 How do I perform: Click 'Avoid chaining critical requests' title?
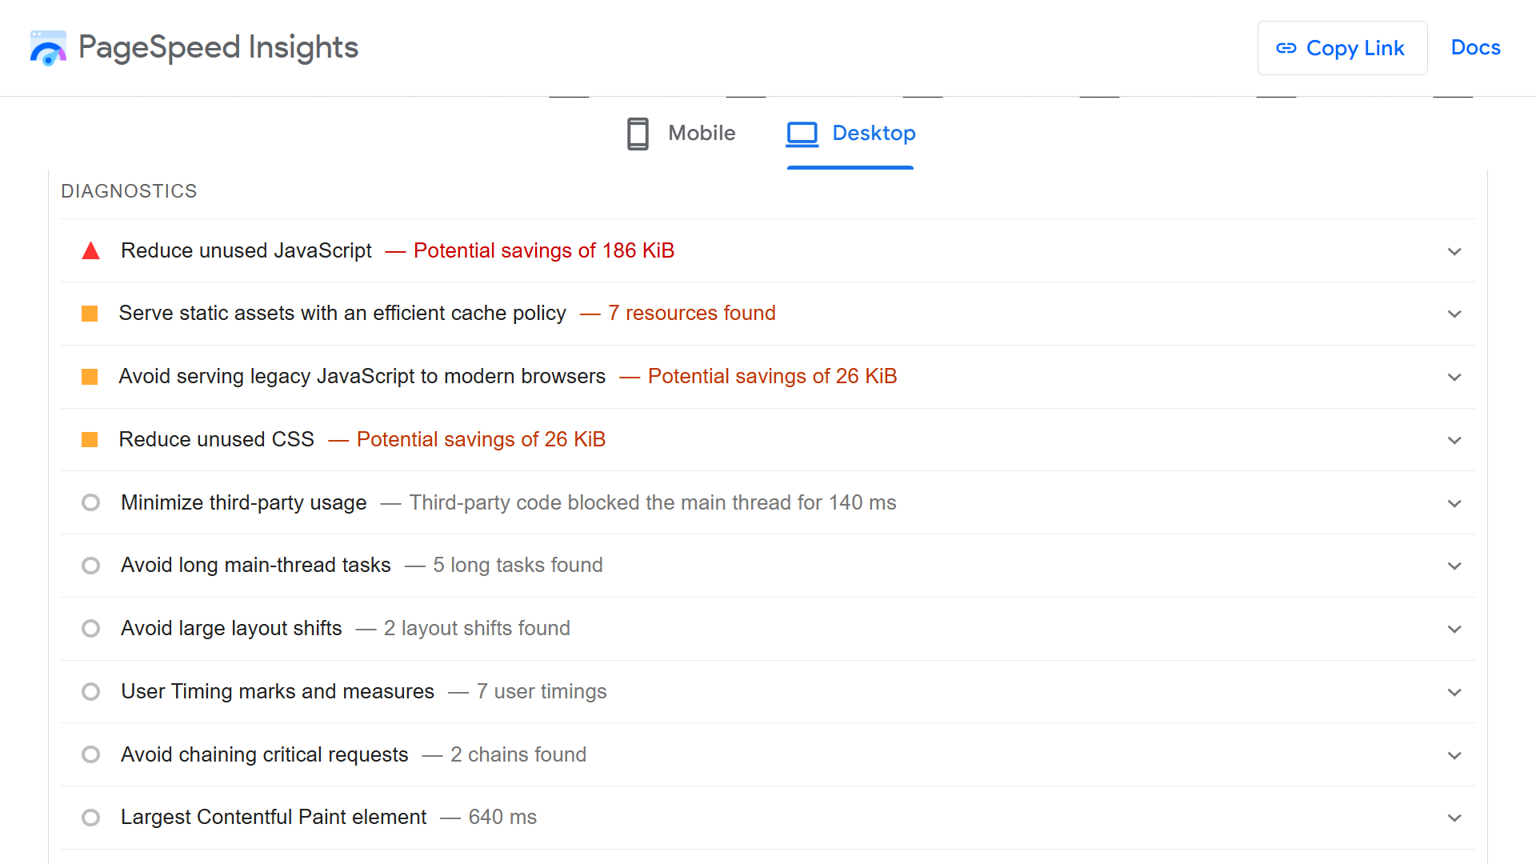point(265,755)
